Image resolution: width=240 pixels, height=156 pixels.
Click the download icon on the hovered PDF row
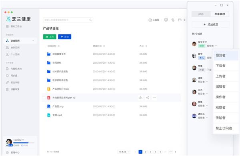point(140,98)
